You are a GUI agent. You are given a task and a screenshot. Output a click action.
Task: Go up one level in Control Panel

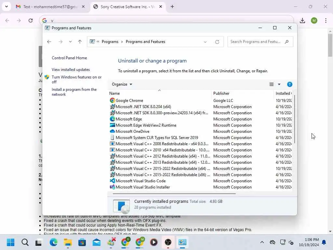click(x=80, y=42)
